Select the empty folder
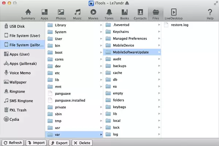 (132, 93)
